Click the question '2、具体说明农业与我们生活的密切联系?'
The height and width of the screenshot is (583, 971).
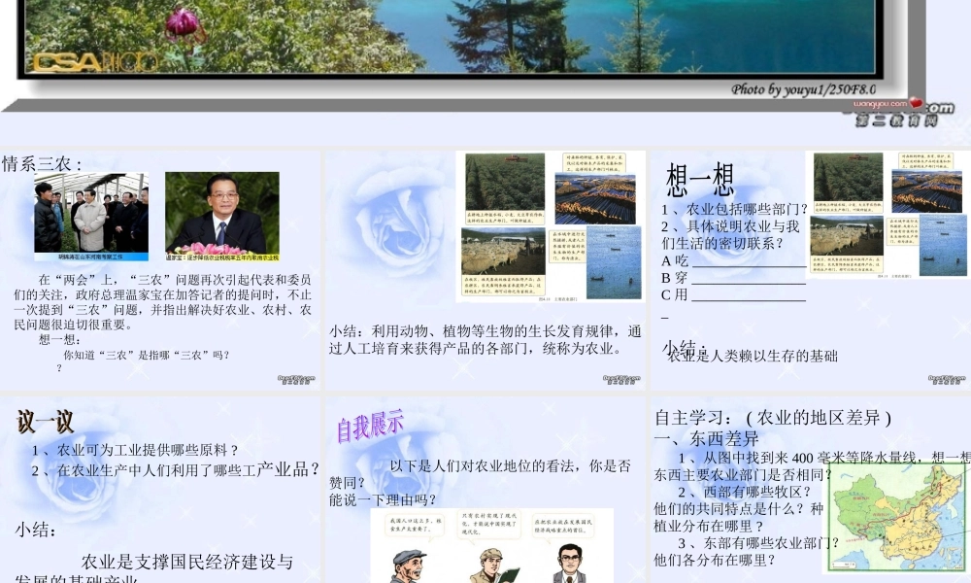click(730, 234)
